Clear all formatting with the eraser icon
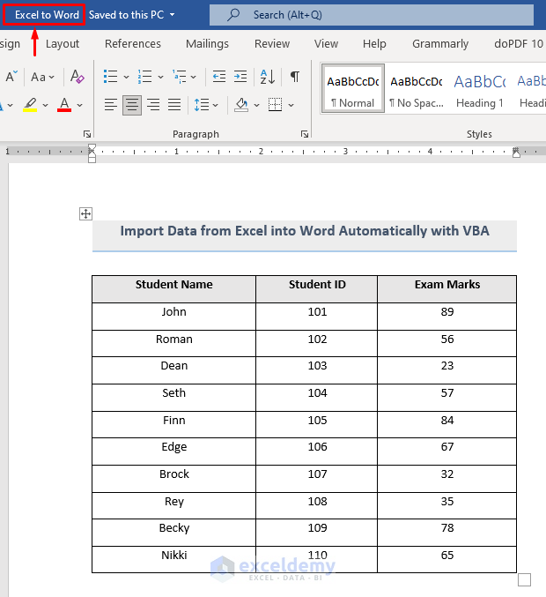The image size is (546, 597). coord(77,77)
